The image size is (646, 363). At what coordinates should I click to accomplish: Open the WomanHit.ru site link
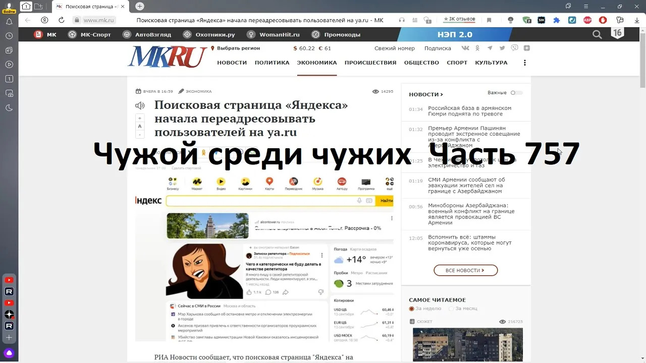click(273, 35)
